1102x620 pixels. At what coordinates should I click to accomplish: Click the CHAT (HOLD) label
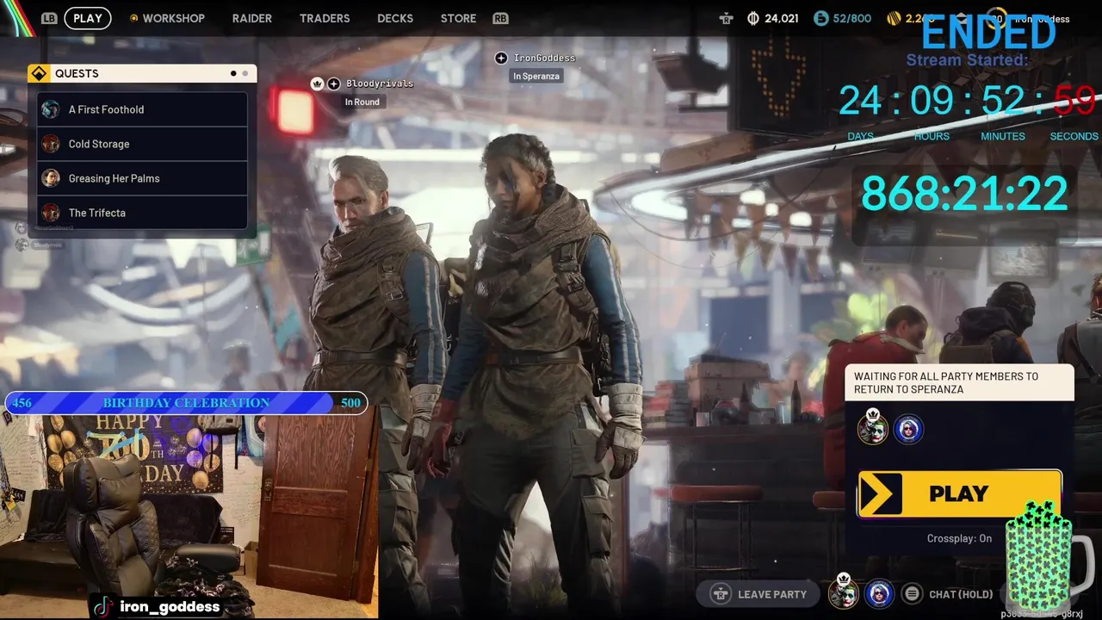point(961,594)
